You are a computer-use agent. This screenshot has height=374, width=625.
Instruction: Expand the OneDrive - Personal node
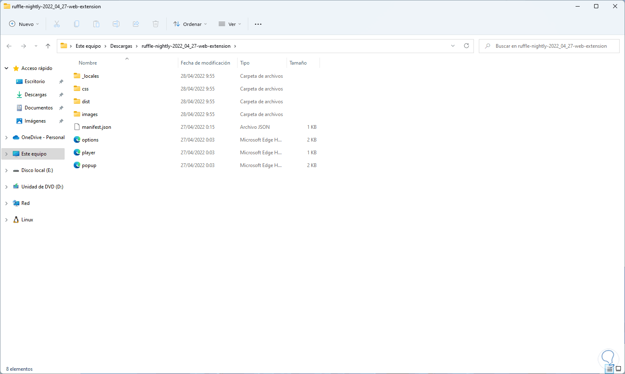pos(7,137)
